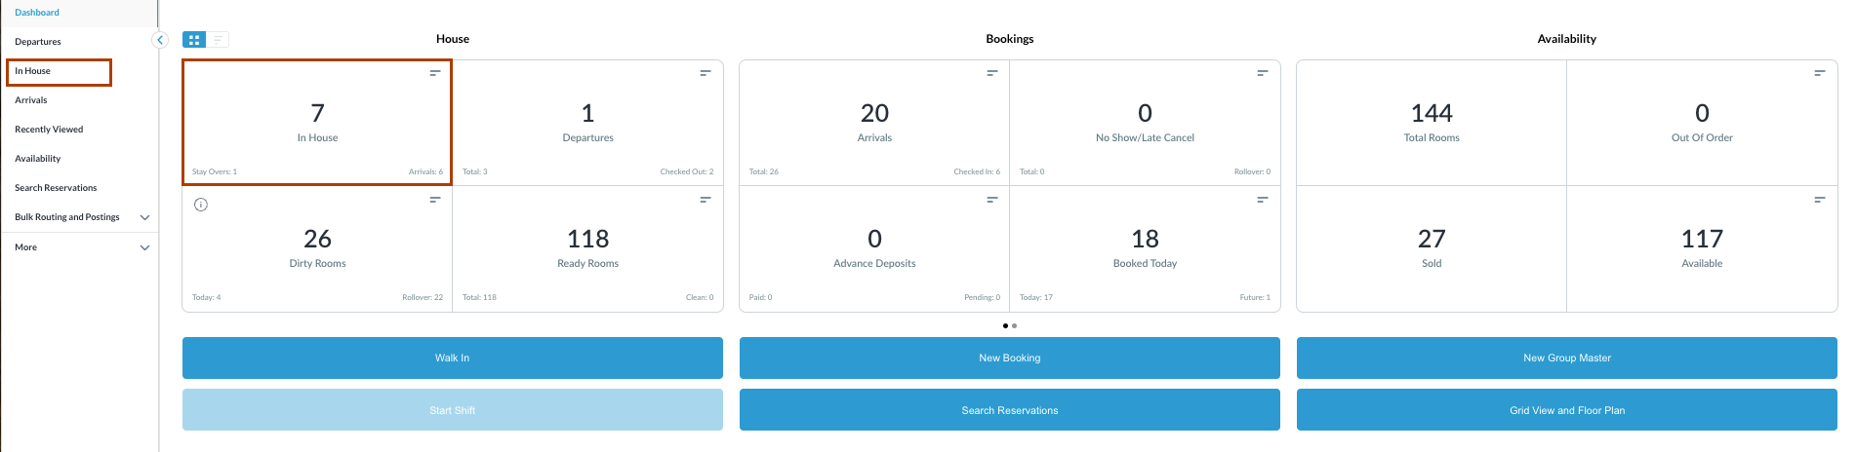Open the Departures tile options menu icon

click(x=706, y=73)
